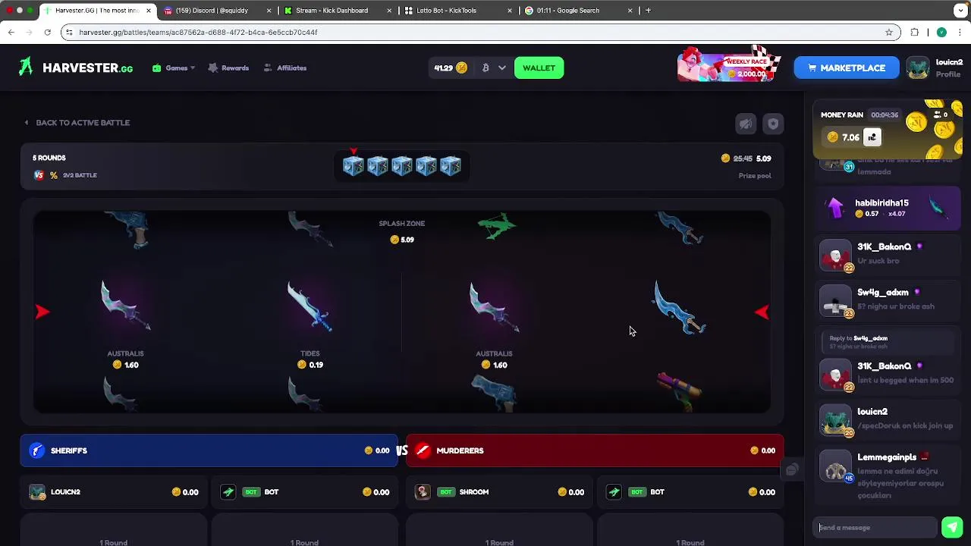Focus the Send a message field
This screenshot has width=971, height=546.
876,528
